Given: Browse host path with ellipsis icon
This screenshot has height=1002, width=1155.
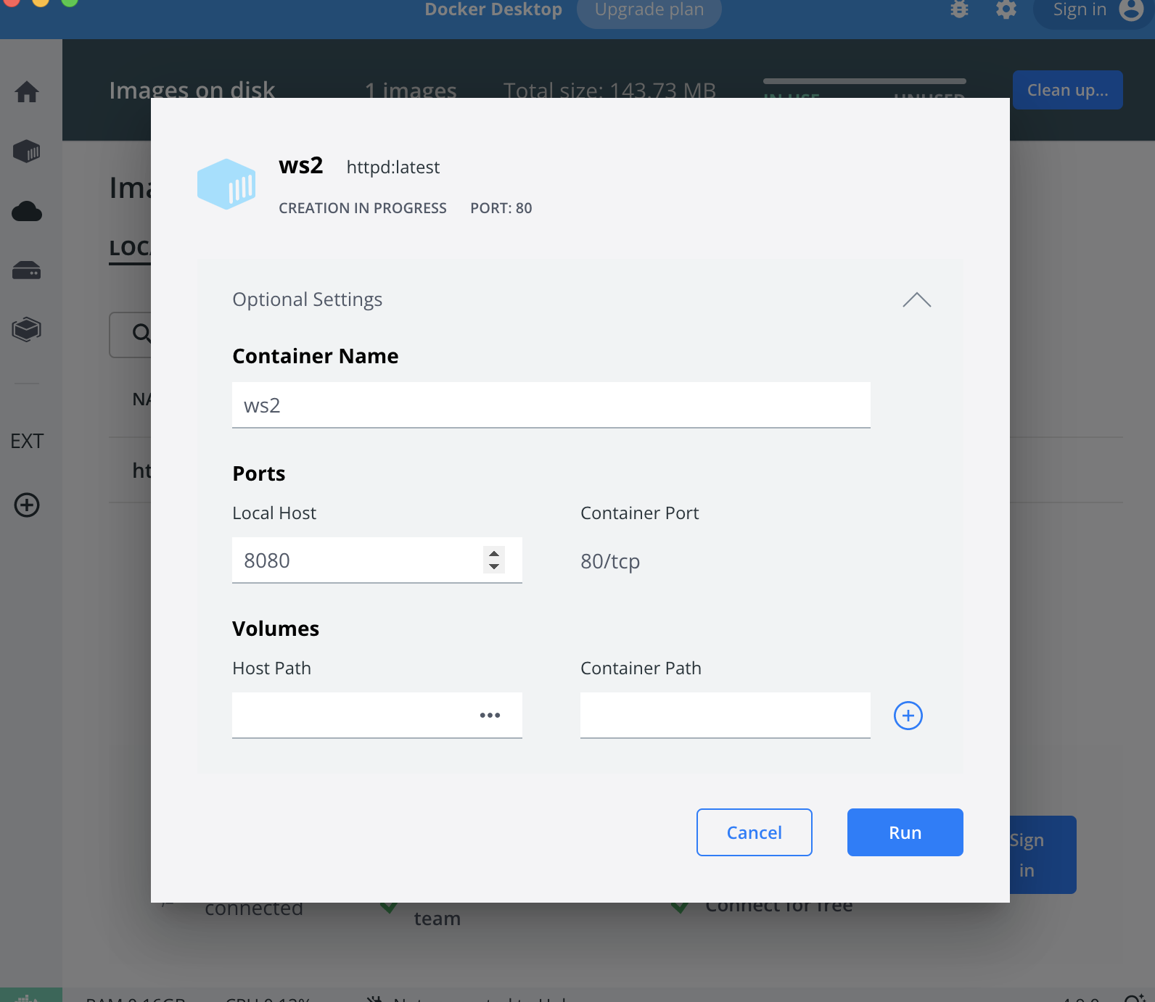Looking at the screenshot, I should point(490,716).
